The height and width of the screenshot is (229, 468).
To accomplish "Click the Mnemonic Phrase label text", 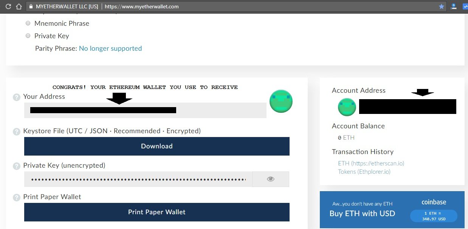I will pyautogui.click(x=62, y=23).
